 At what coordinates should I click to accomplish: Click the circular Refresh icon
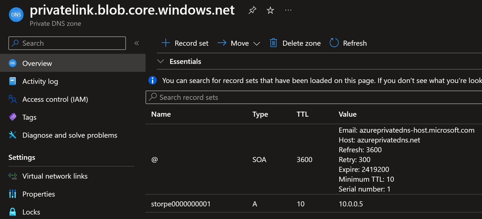point(334,43)
